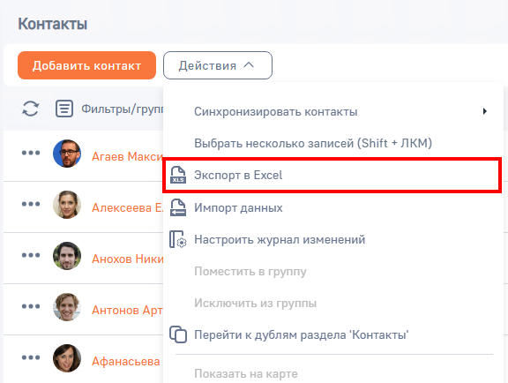Click Показать на карте menu item

coord(332,373)
